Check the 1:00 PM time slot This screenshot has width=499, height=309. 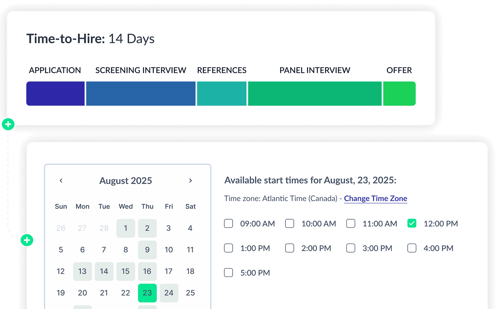[x=229, y=248]
